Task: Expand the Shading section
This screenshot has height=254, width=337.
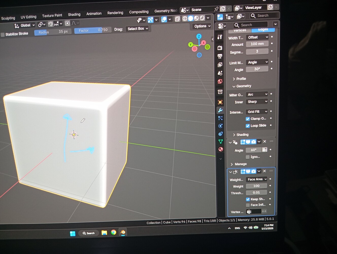Action: coord(241,135)
